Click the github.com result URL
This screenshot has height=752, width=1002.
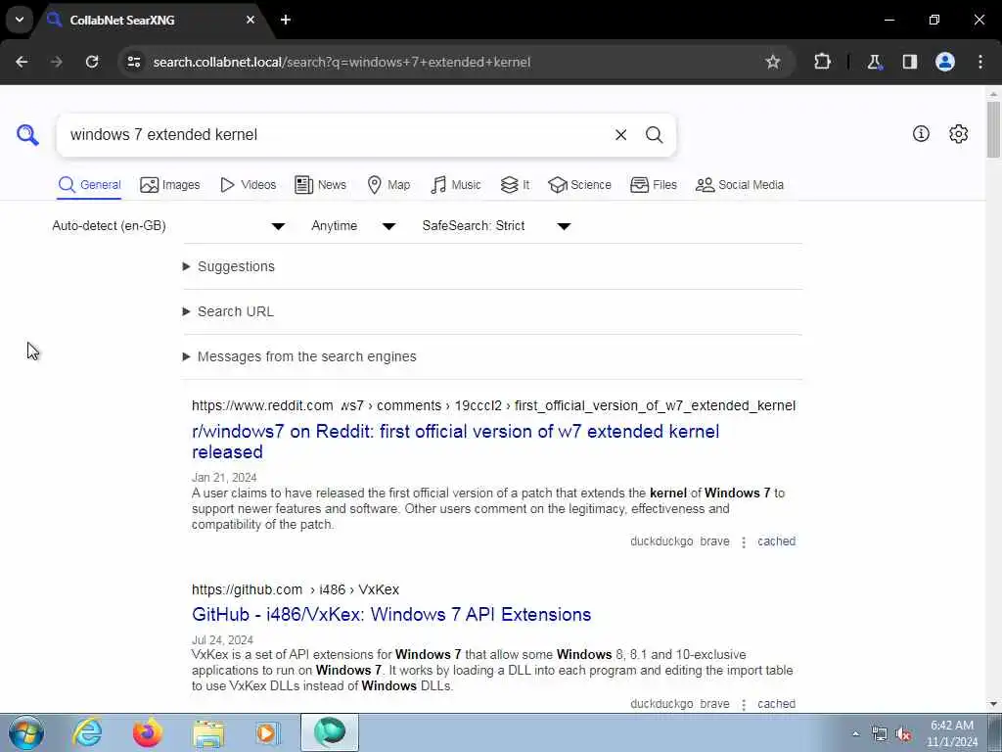pos(296,589)
